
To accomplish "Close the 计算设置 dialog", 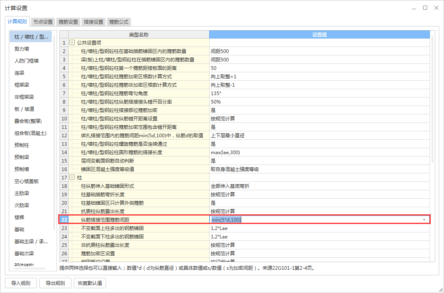I will tap(436, 8).
